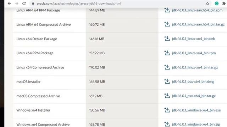Select 'Windows x64 Compressed Archive' label
The height and width of the screenshot is (127, 227).
click(43, 125)
